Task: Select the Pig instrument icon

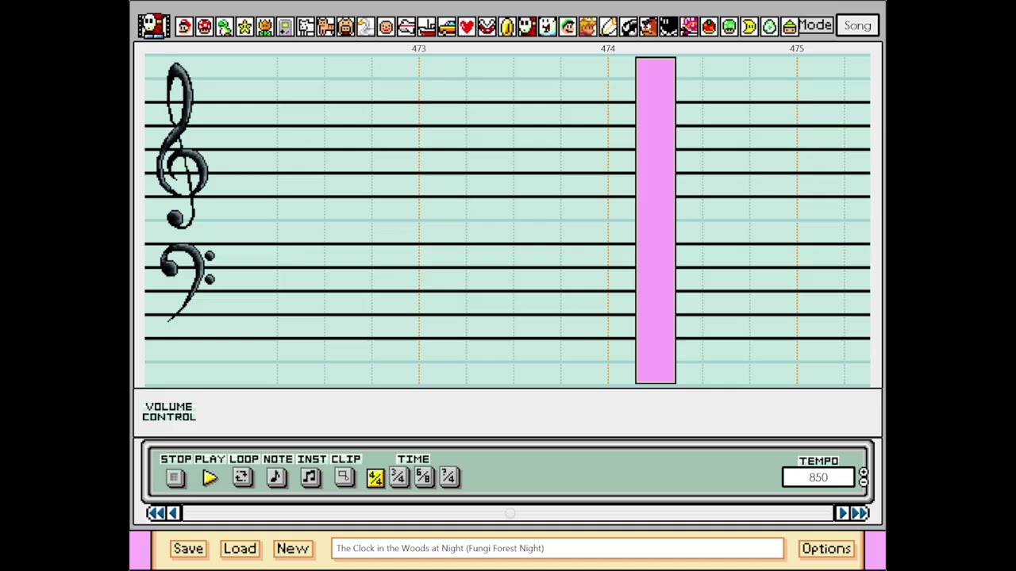Action: click(345, 26)
